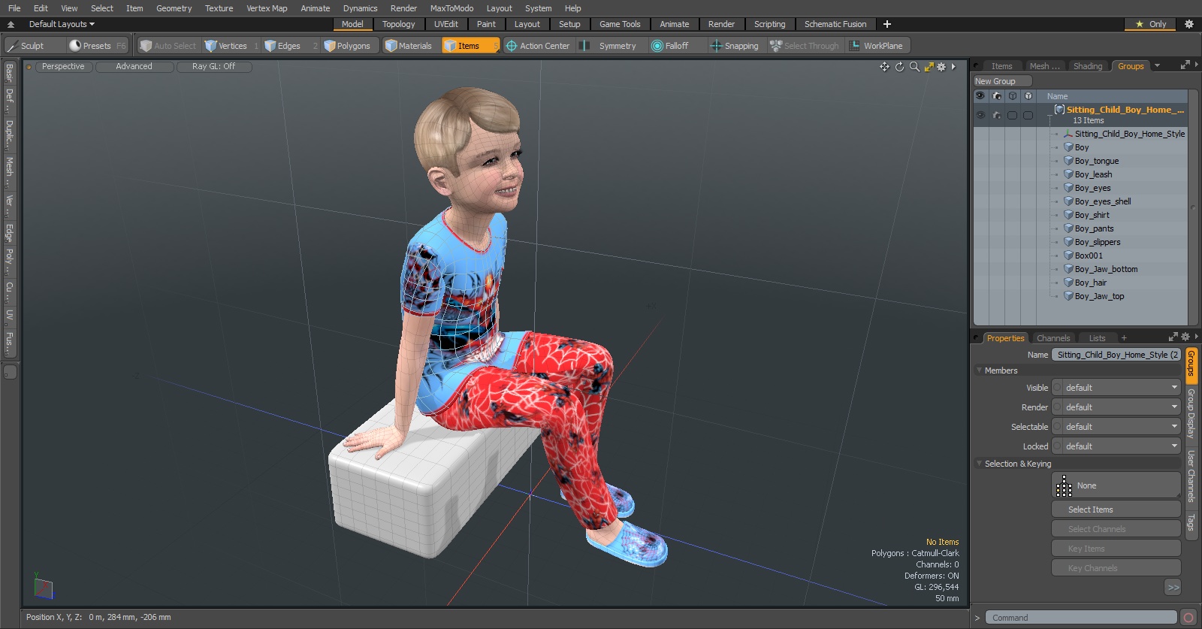Open the Groups tab dropdown arrow
Image resolution: width=1202 pixels, height=629 pixels.
click(x=1157, y=66)
